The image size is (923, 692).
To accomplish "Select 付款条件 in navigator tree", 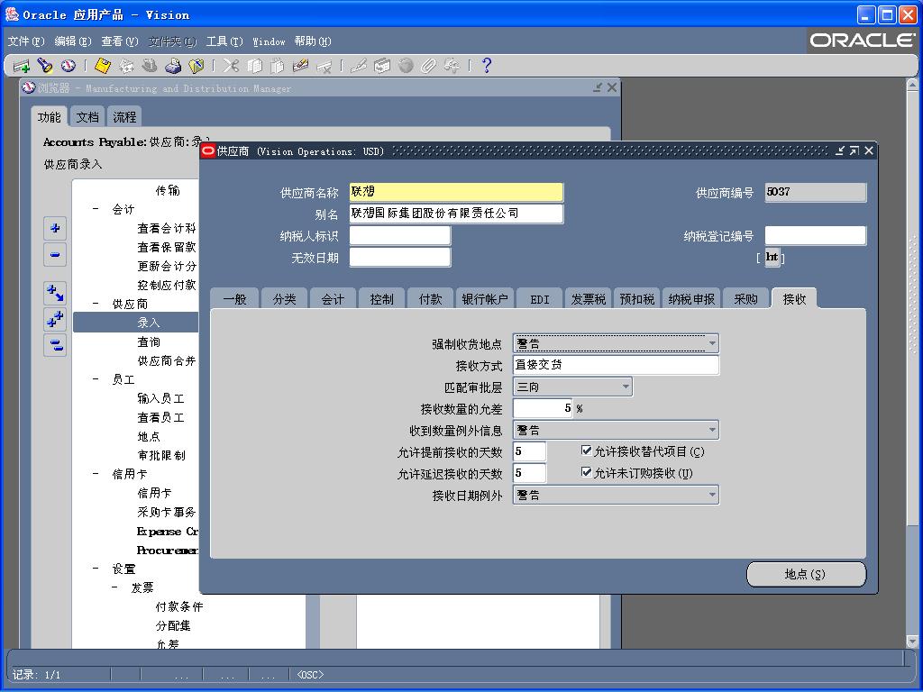I will coord(179,606).
